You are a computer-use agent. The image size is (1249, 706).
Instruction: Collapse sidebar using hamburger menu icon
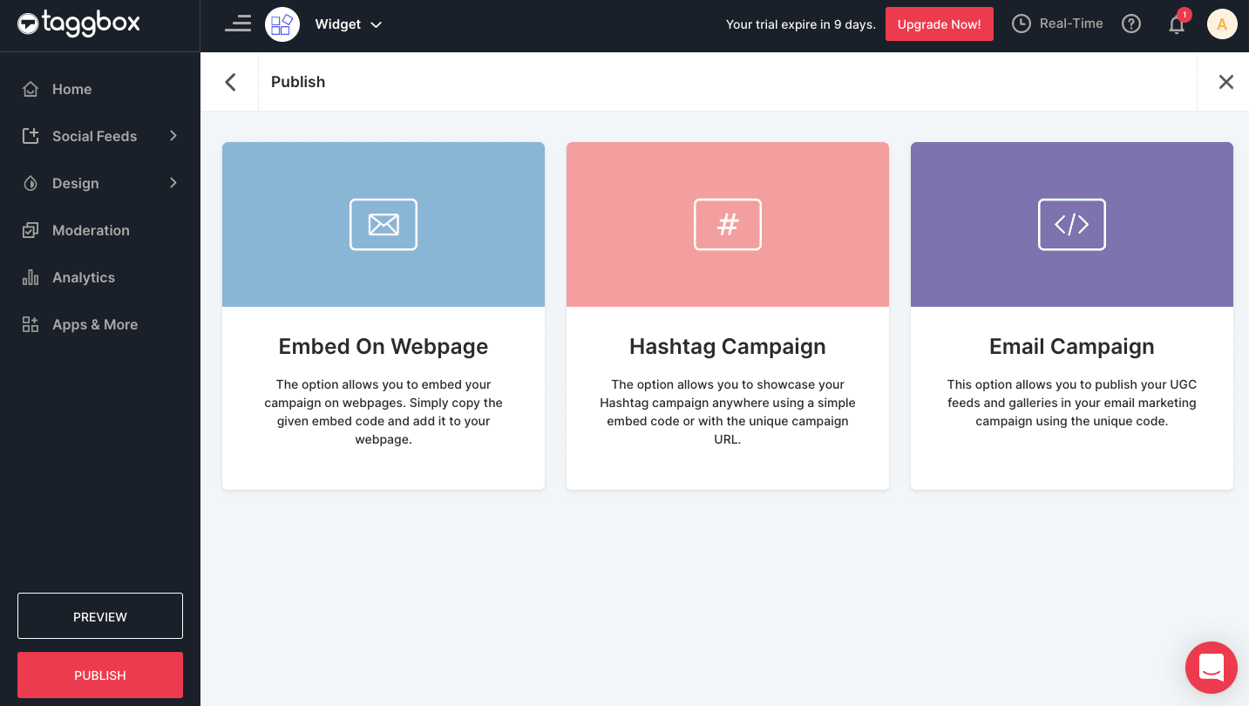[237, 24]
